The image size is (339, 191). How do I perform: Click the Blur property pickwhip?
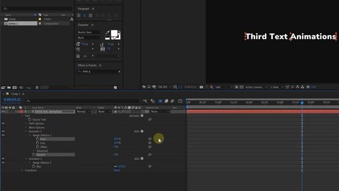pos(150,167)
